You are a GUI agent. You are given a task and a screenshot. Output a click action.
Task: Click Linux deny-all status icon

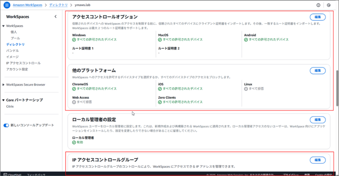pos(246,89)
